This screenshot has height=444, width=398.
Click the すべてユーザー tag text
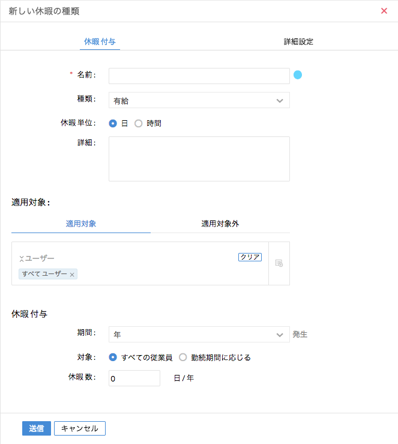[x=44, y=274]
